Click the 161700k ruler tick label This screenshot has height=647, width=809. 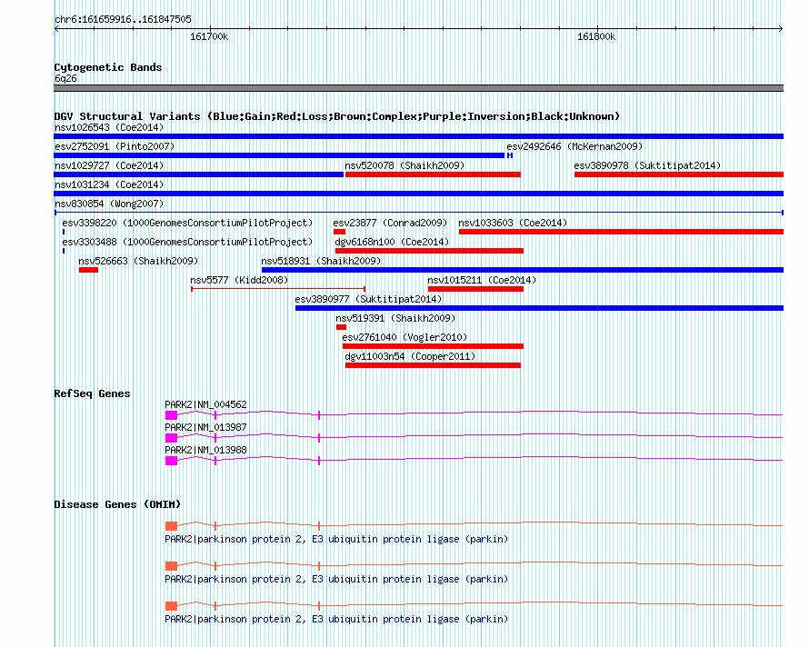(209, 36)
